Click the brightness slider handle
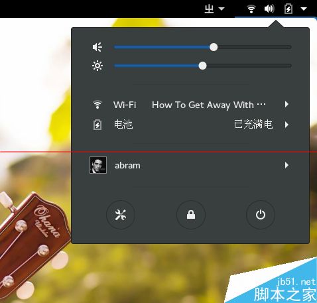This screenshot has width=317, height=303. point(202,66)
